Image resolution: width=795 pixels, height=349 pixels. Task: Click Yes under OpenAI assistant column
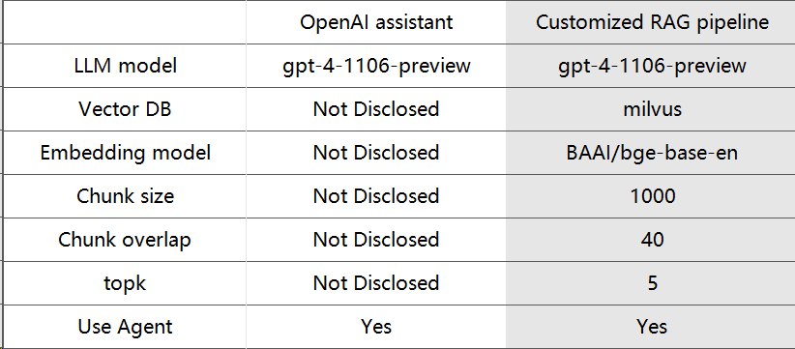tap(376, 327)
